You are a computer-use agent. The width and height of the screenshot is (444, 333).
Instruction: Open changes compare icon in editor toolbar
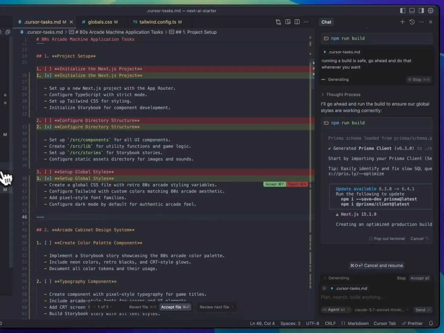278,22
